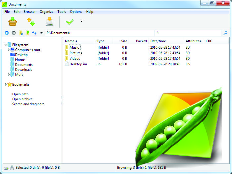The image size is (232, 174).
Task: Sort by the Attributes column header
Action: (x=194, y=41)
